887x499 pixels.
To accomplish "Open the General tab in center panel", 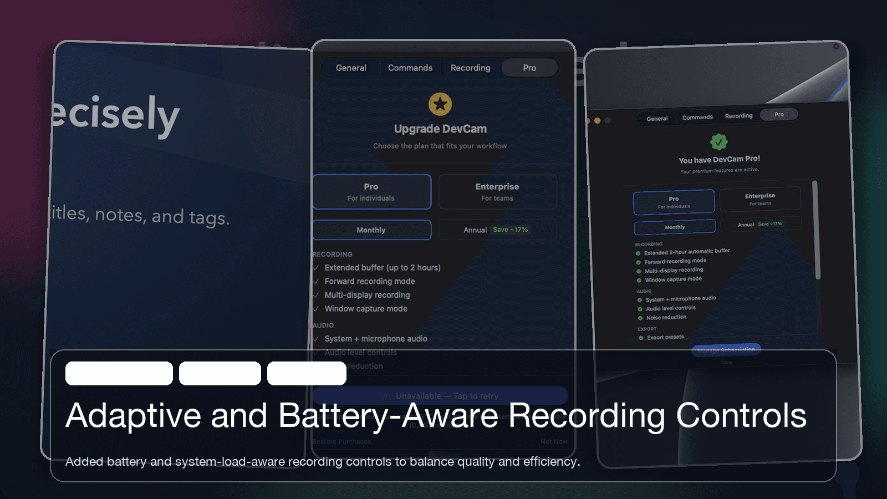I will [351, 68].
